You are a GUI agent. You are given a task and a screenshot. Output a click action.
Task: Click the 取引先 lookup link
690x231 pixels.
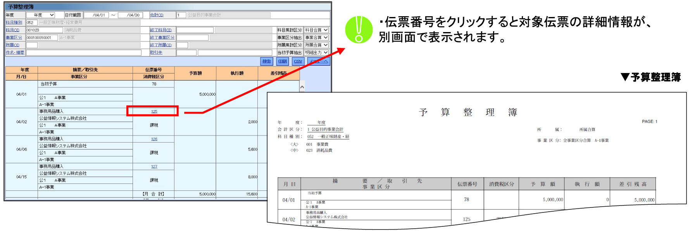pyautogui.click(x=156, y=53)
